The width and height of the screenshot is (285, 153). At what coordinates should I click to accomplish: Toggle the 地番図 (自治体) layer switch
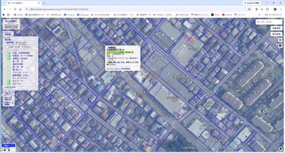pyautogui.click(x=8, y=59)
